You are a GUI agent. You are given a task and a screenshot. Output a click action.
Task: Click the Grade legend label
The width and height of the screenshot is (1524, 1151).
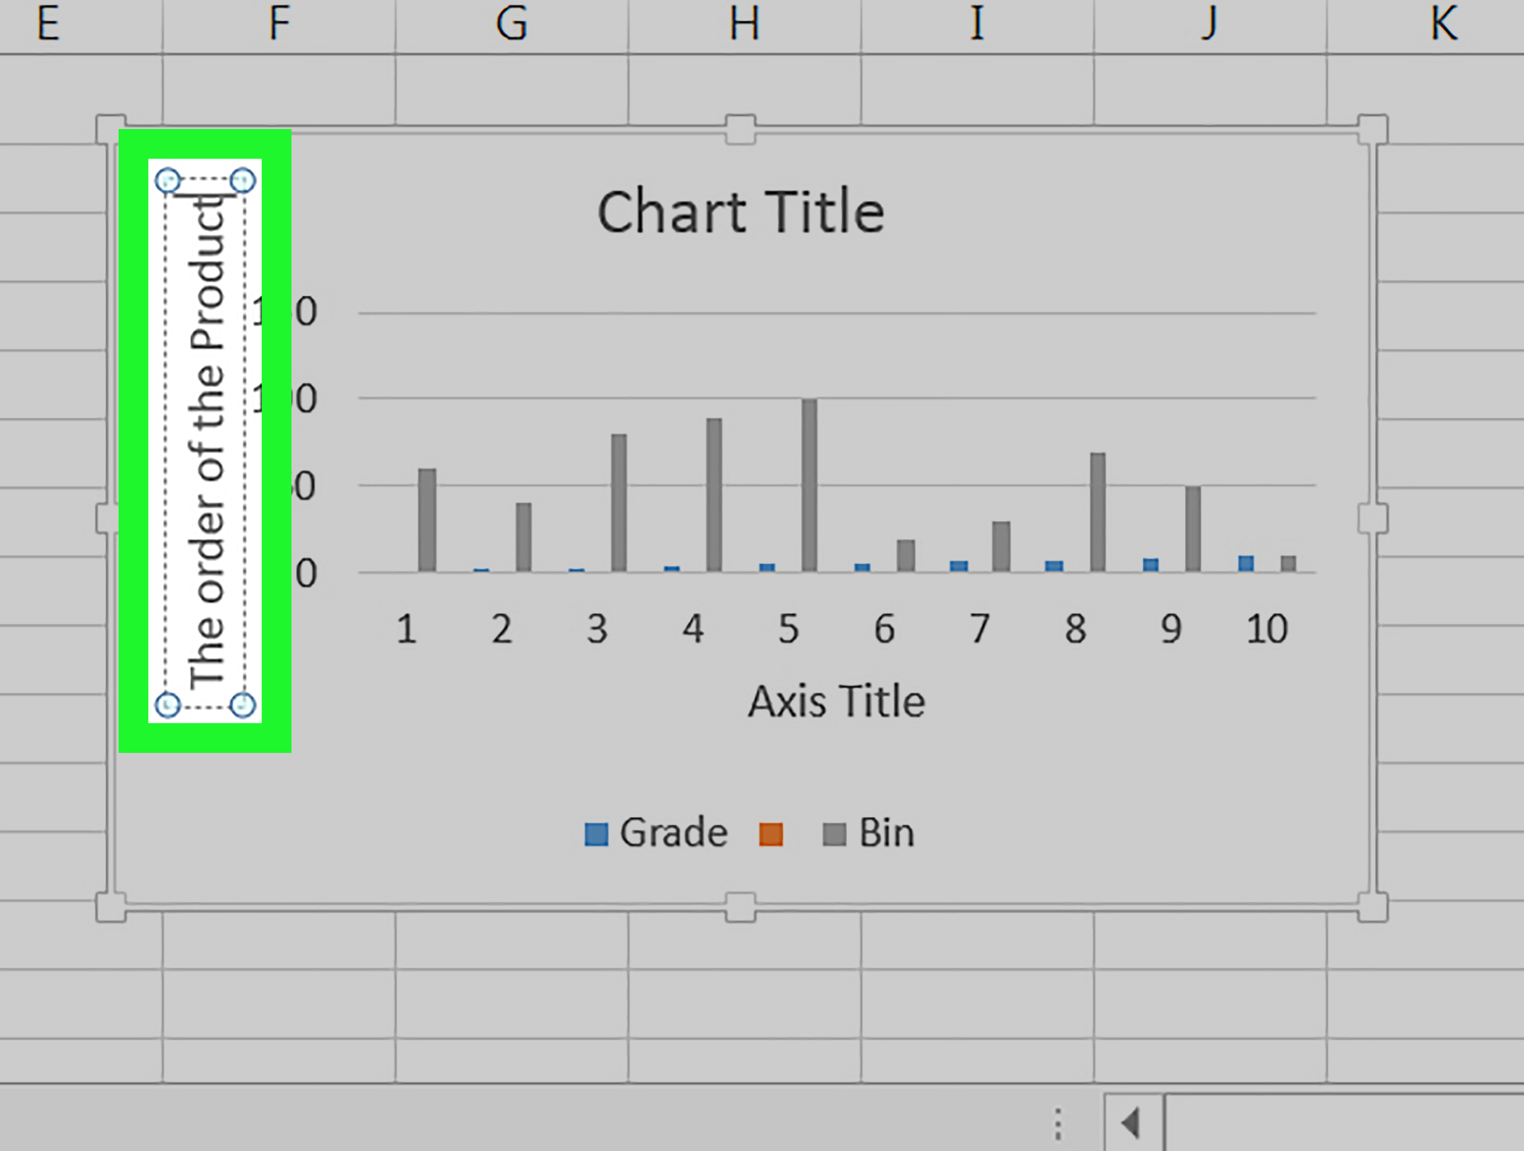(x=674, y=833)
